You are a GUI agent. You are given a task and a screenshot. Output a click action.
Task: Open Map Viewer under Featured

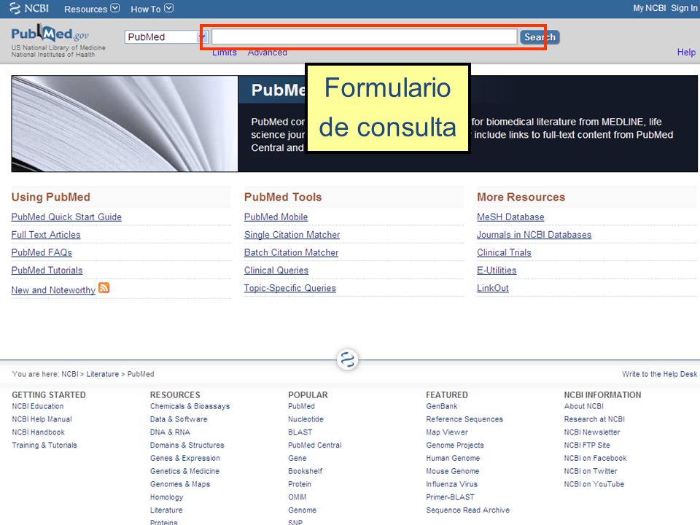pos(447,432)
